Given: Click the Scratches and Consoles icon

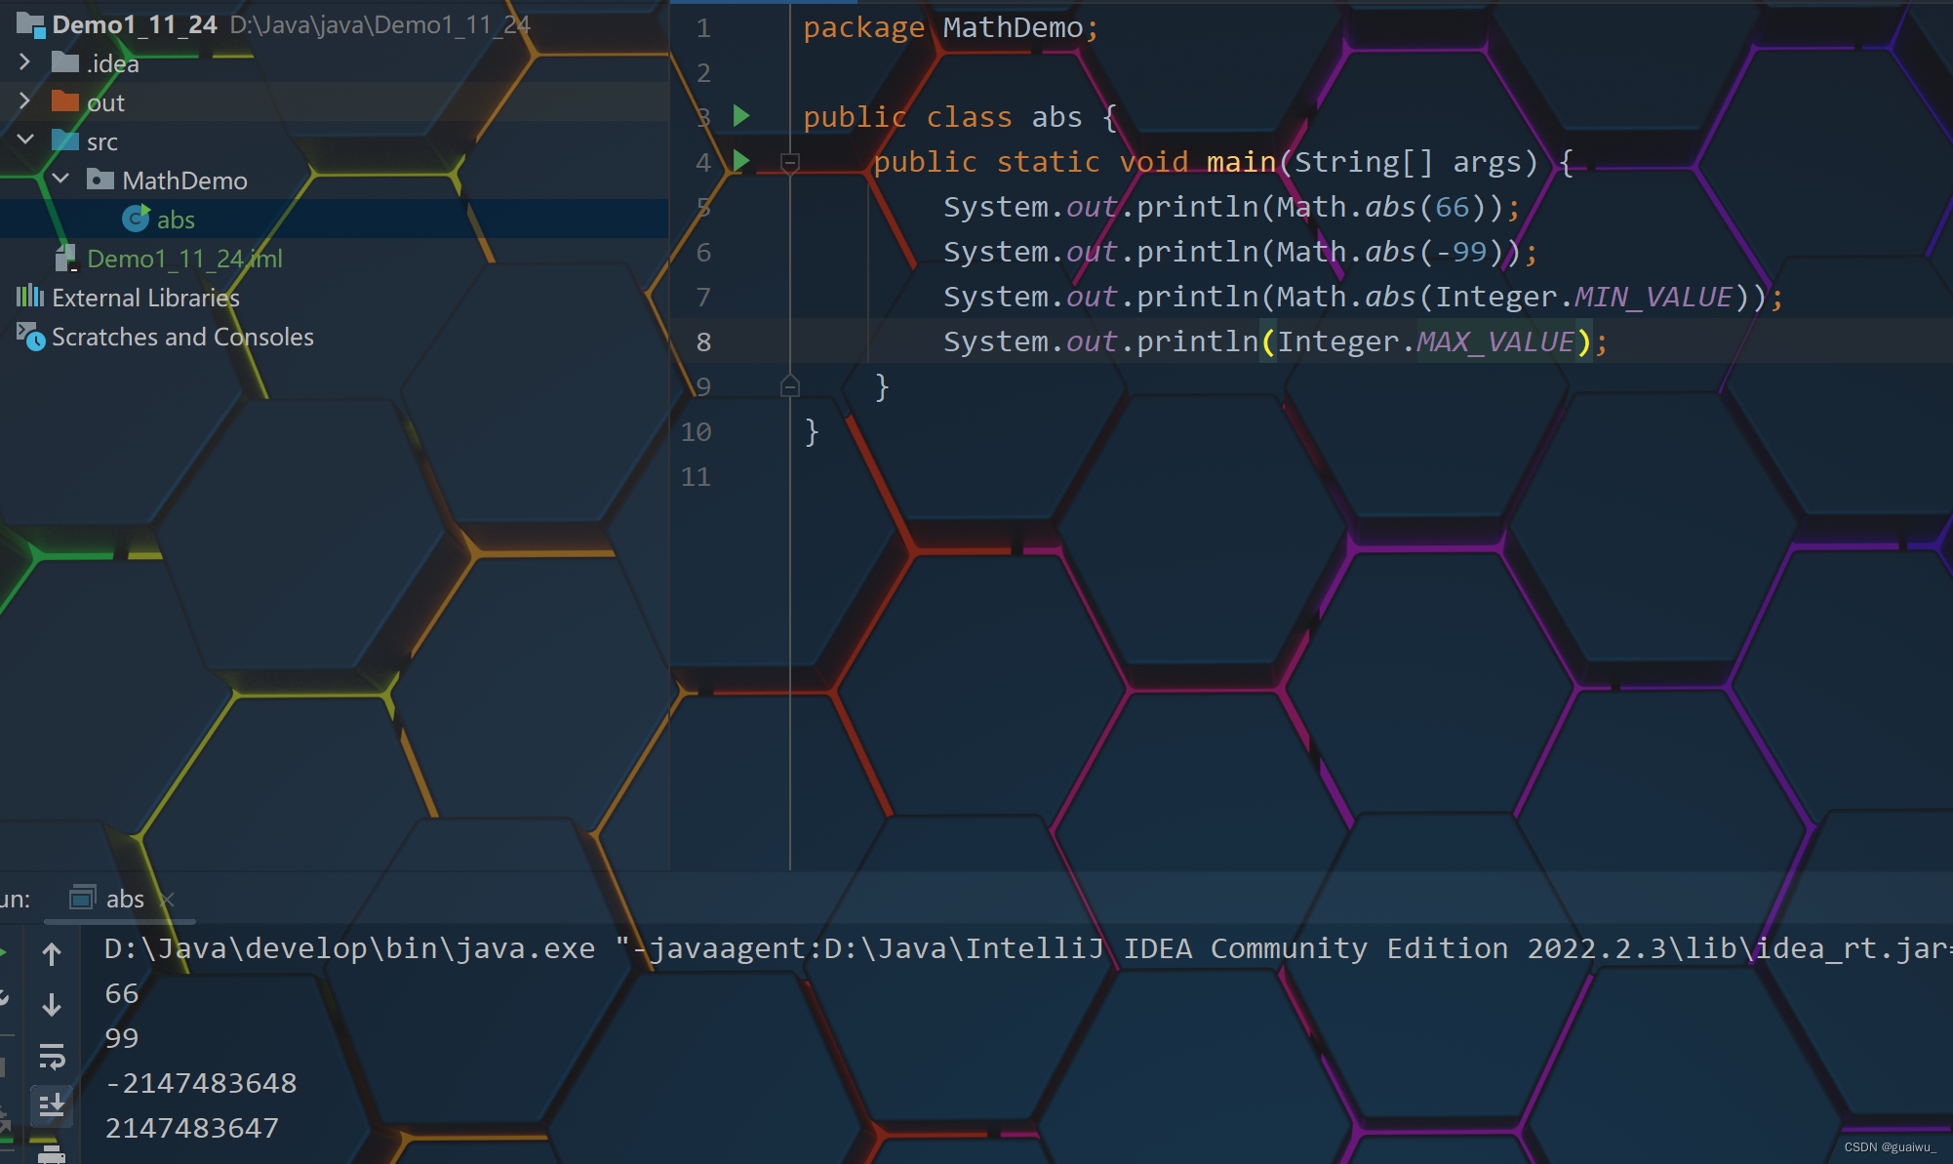Looking at the screenshot, I should (30, 337).
